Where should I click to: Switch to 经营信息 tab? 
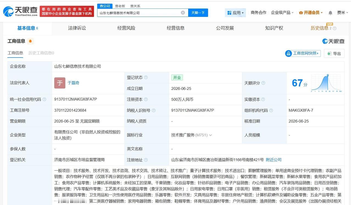coord(176,28)
